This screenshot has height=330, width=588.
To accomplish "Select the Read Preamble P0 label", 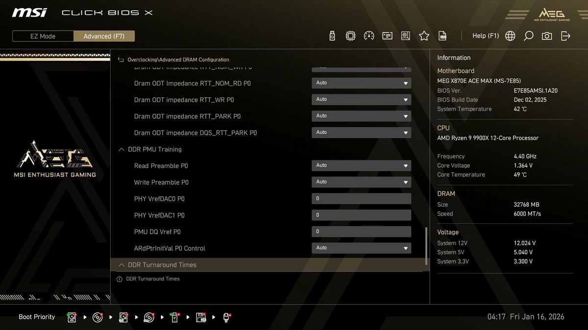I will [x=161, y=166].
